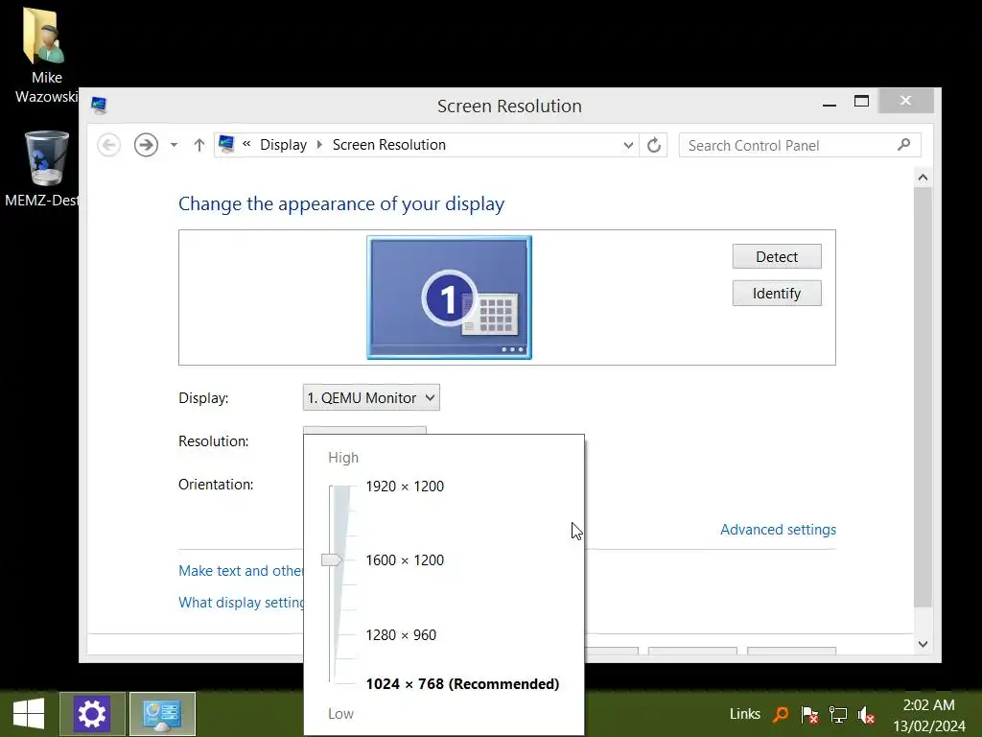The width and height of the screenshot is (982, 737).
Task: Go back using the Back arrow
Action: [109, 146]
